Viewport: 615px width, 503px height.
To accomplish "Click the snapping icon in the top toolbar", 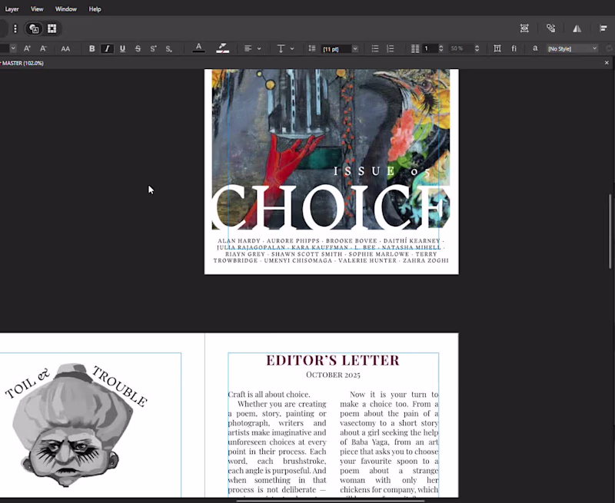I will coord(551,28).
